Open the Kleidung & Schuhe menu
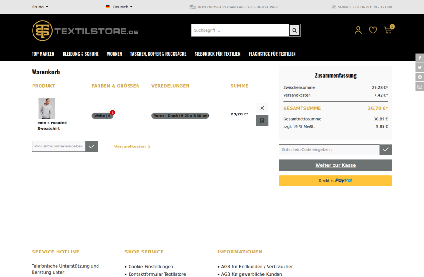 click(x=81, y=54)
